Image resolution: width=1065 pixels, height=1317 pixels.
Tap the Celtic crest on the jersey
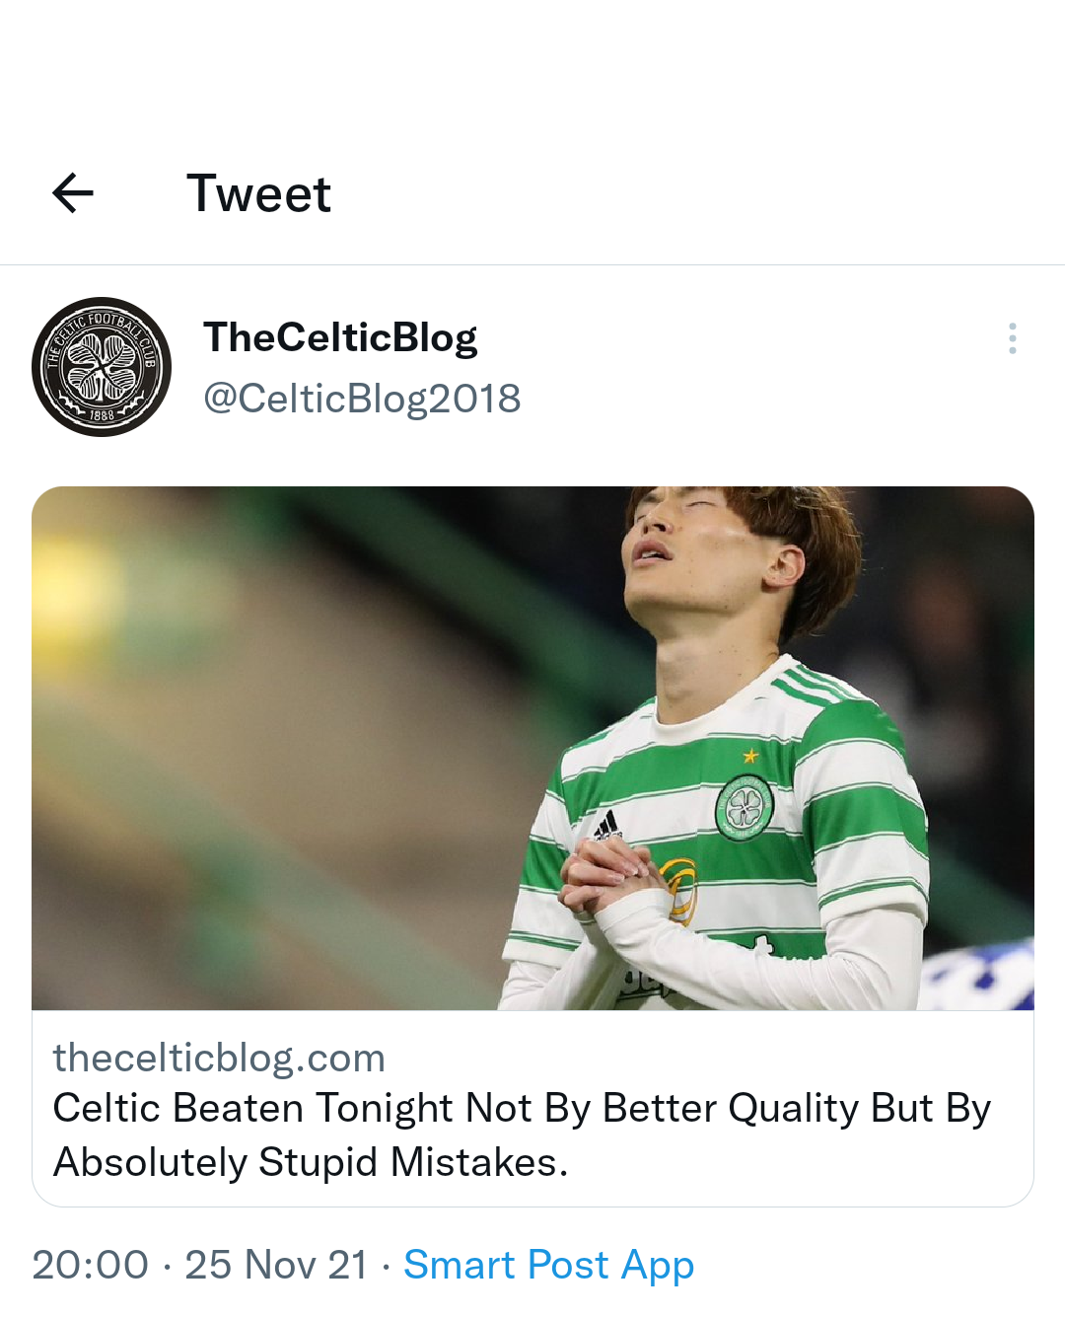pos(745,808)
